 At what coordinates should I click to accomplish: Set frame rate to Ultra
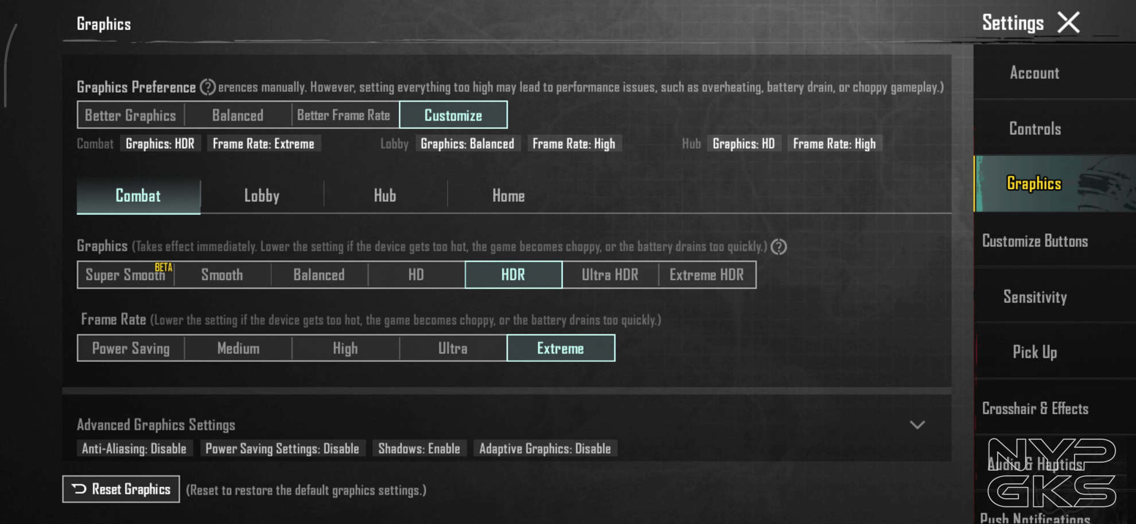(453, 349)
